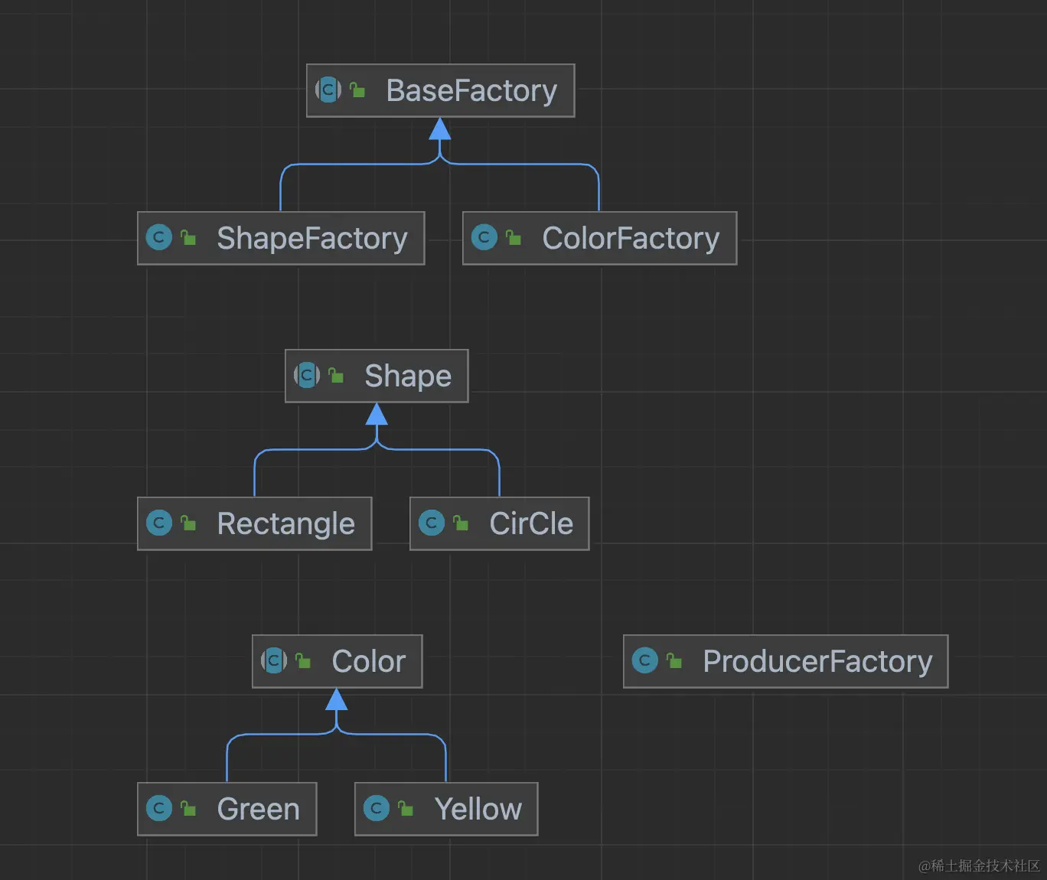Click the Color abstract class icon
Screen dimensions: 1047x880
274,661
